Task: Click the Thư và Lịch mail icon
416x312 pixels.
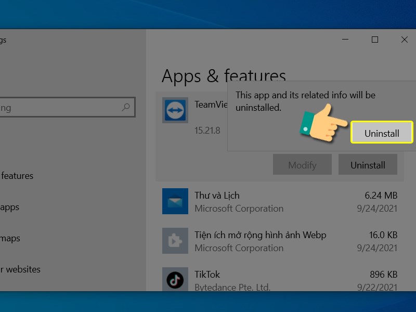Action: pos(176,201)
